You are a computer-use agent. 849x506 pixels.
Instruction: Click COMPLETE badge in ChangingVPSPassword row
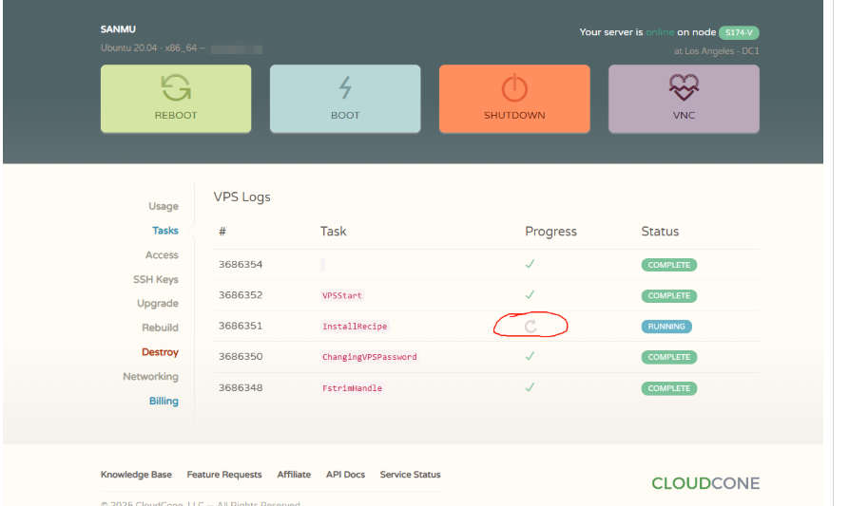pos(669,357)
